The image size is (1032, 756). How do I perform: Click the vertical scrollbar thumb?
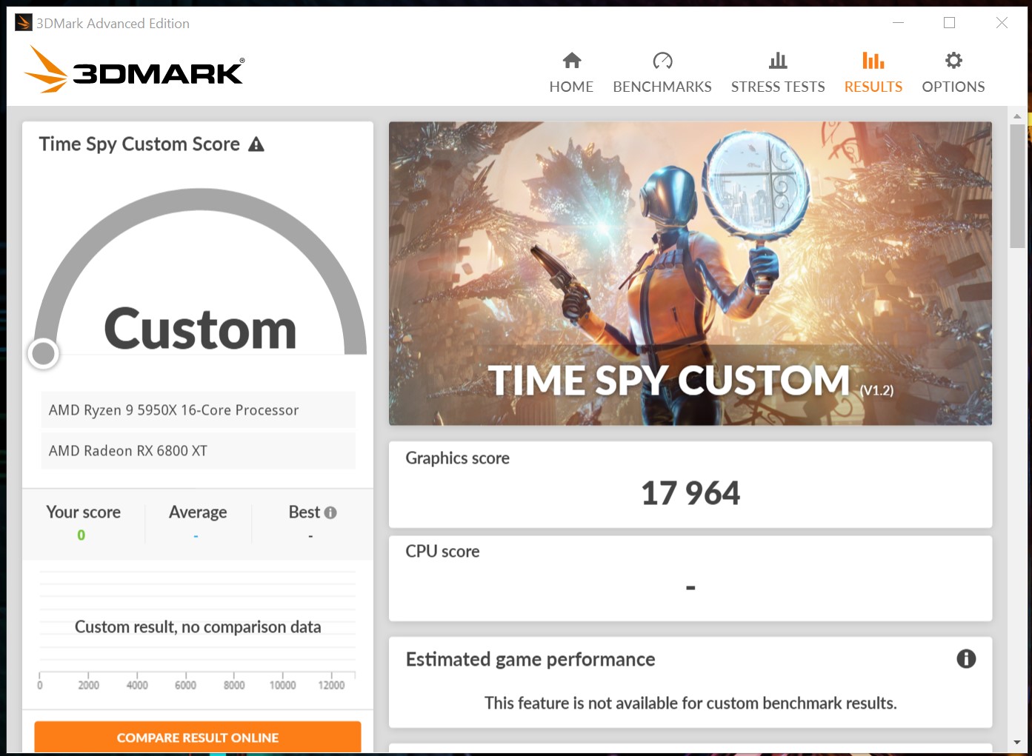(1017, 186)
